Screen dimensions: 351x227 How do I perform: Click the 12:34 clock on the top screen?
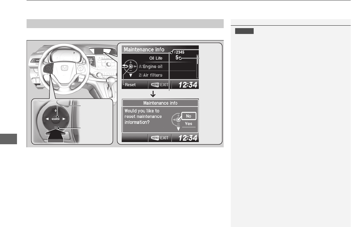point(188,85)
